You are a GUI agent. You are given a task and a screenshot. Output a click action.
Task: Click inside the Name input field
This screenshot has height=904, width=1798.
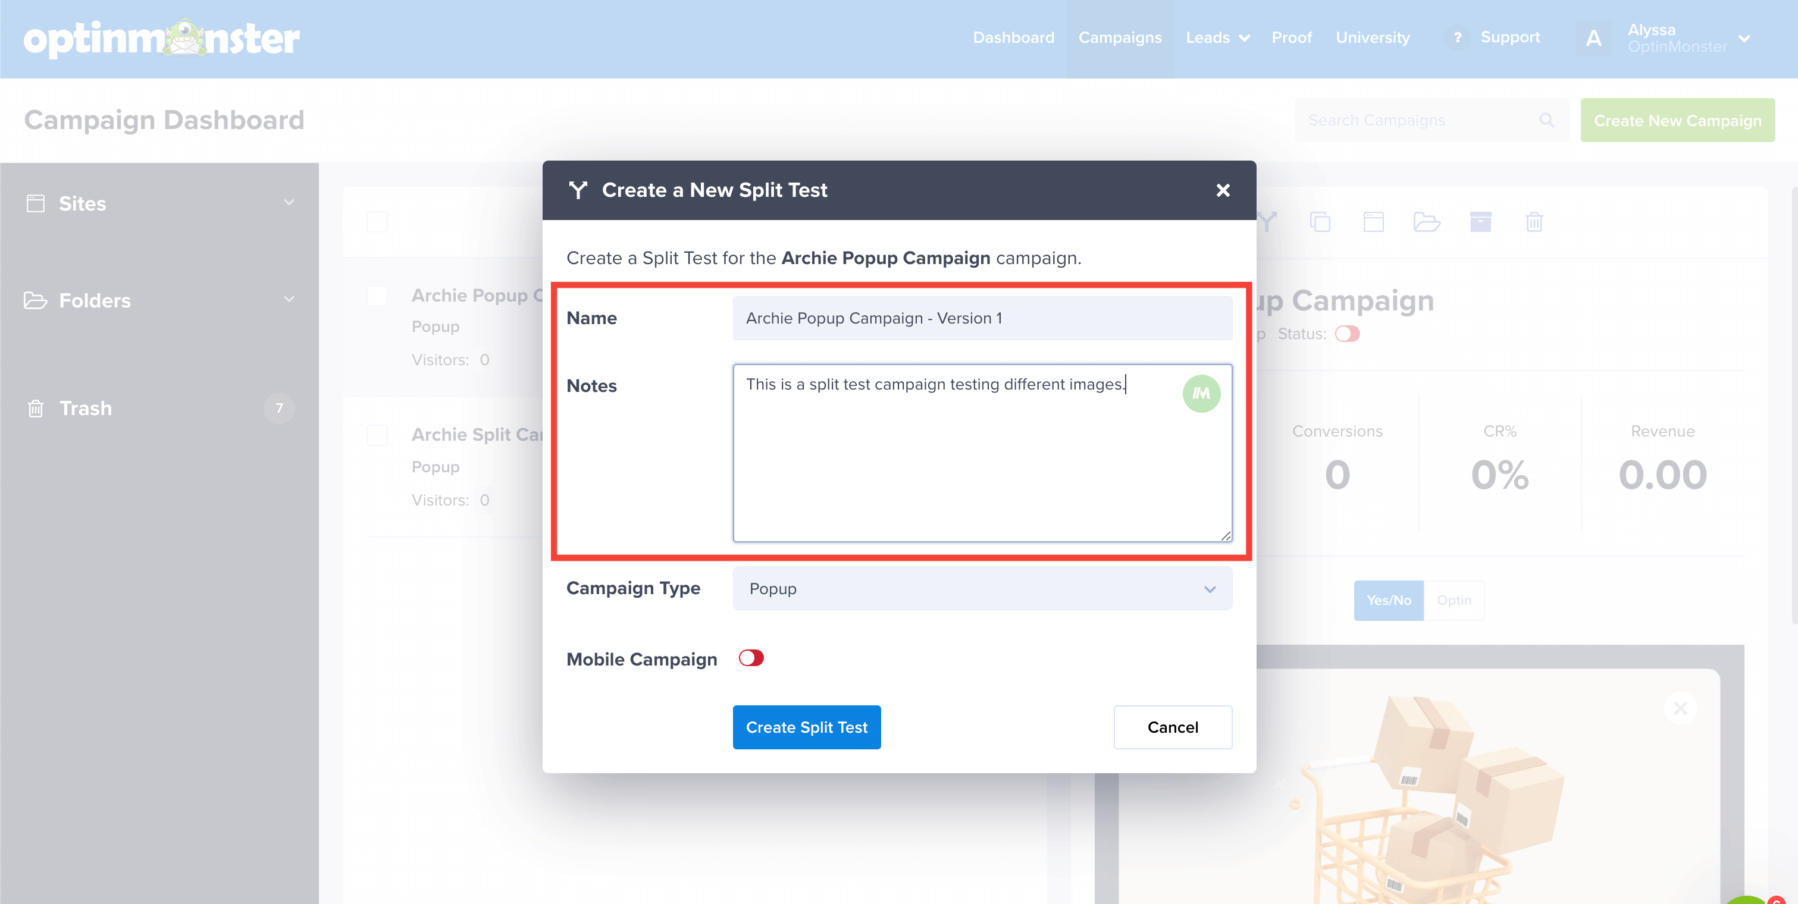(981, 318)
